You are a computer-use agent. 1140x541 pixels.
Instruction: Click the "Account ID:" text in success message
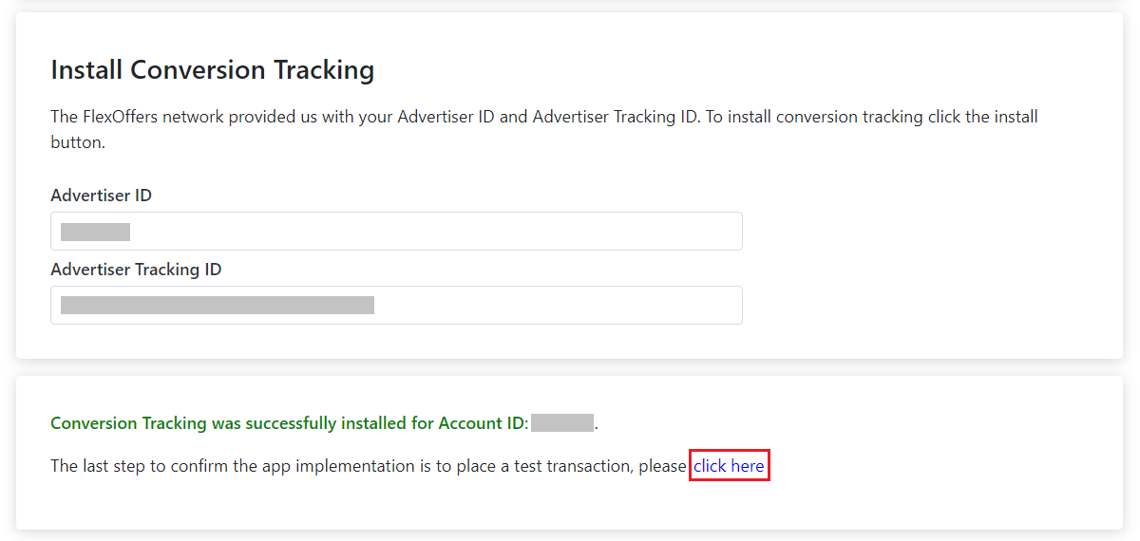point(483,423)
